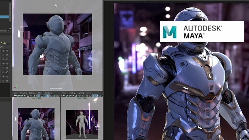
Task: Toggle Safe Title in bottom-left viewport toolbar
Action: 58,96
